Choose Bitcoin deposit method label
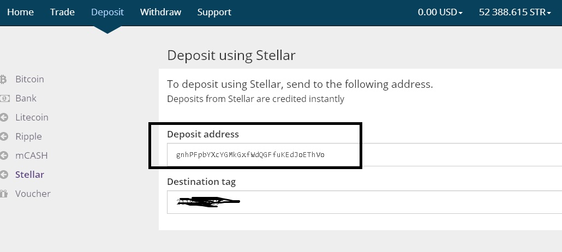The width and height of the screenshot is (562, 252). 29,80
